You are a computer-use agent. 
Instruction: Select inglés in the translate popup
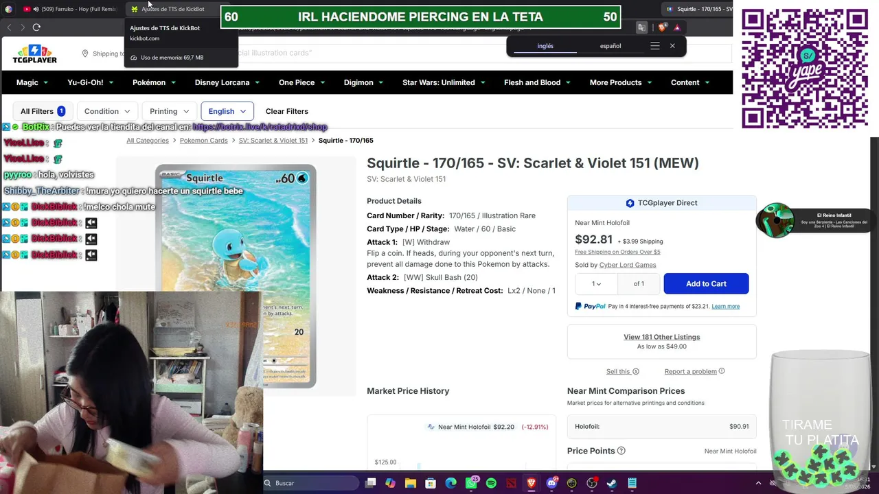click(x=545, y=46)
